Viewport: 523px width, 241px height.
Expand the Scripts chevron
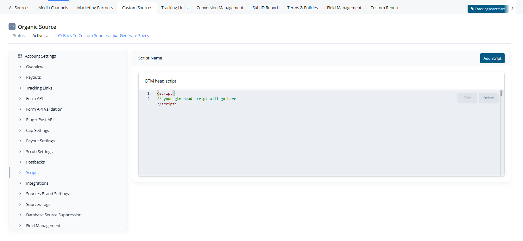tap(20, 172)
